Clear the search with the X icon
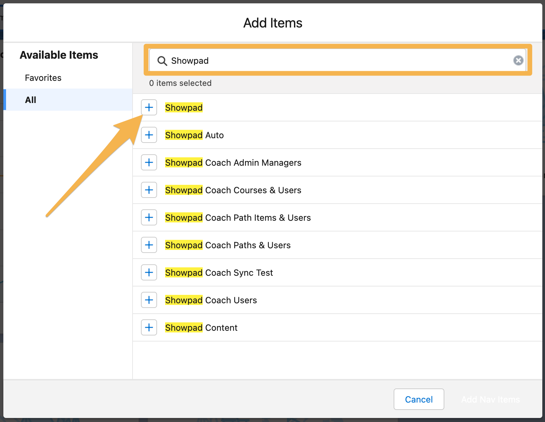 click(518, 60)
